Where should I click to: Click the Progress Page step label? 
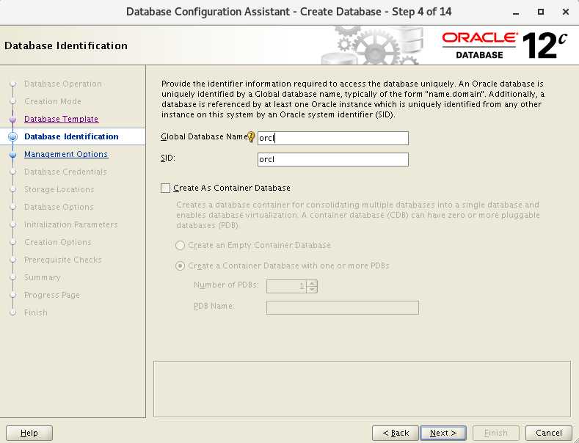52,295
